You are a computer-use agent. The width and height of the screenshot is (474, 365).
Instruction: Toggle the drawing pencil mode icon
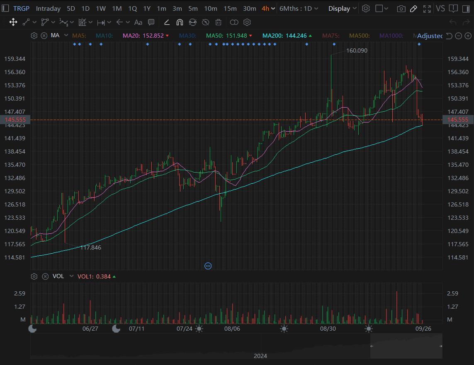[413, 9]
